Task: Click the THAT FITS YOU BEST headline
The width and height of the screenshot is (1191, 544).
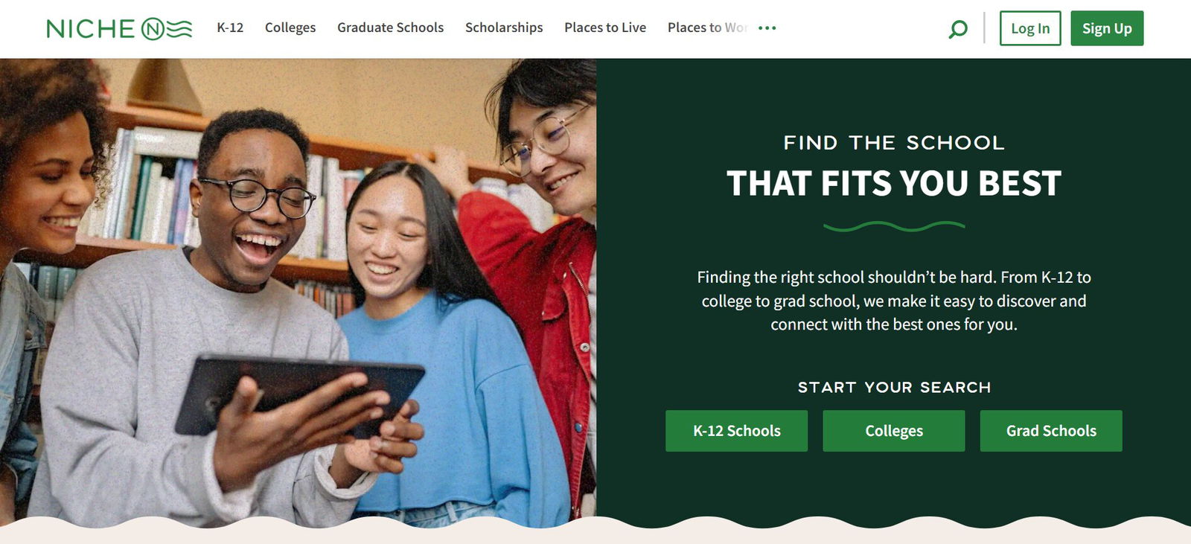Action: [894, 184]
